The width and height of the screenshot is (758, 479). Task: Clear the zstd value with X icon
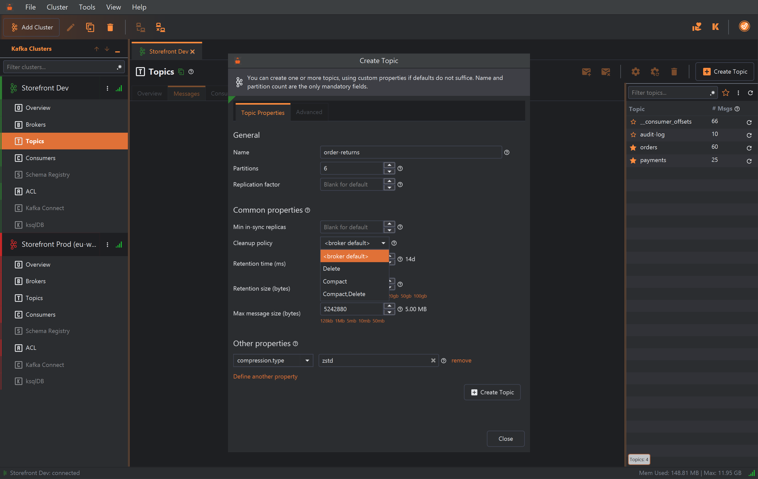[433, 361]
